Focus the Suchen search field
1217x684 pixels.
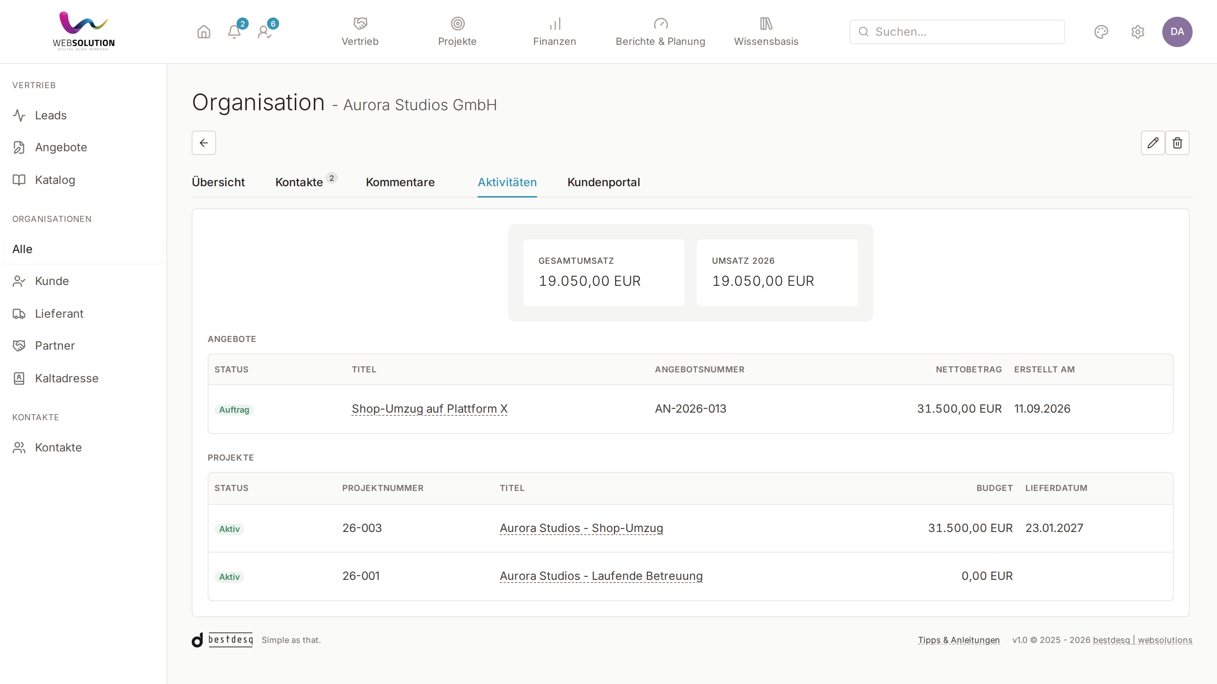(x=957, y=32)
